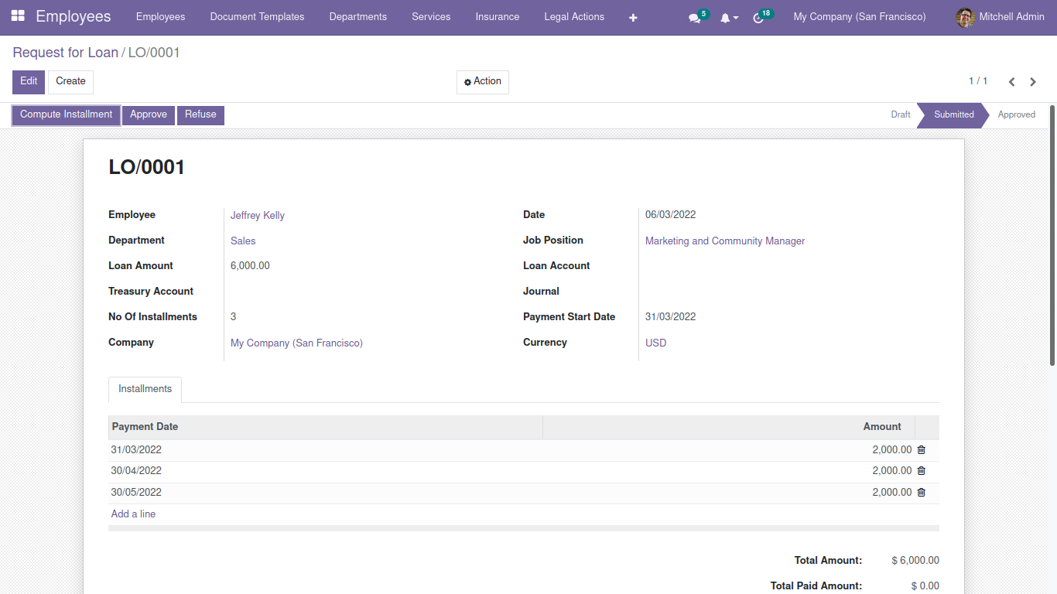Open the Installments tab
This screenshot has width=1057, height=594.
[145, 389]
